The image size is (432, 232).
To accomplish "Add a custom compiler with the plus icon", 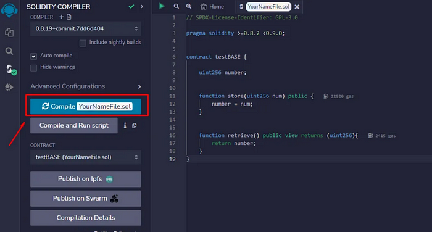I will [x=62, y=17].
